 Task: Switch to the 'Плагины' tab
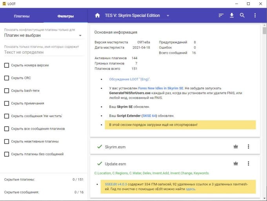pos(22,16)
